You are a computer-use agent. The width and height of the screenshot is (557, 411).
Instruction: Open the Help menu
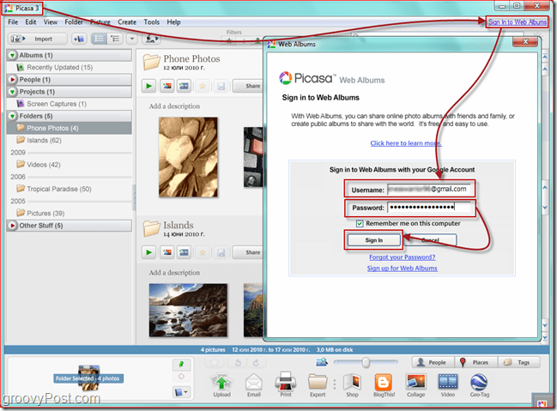tap(173, 22)
